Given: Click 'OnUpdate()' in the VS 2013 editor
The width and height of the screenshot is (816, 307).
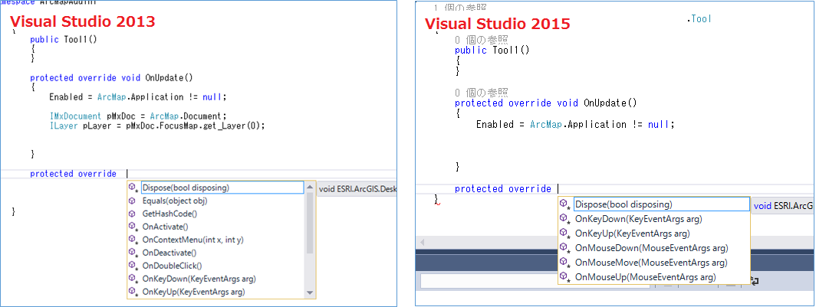Looking at the screenshot, I should point(169,78).
